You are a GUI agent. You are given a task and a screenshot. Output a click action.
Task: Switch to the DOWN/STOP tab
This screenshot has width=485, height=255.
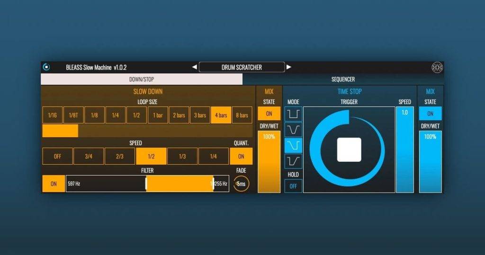pos(142,79)
